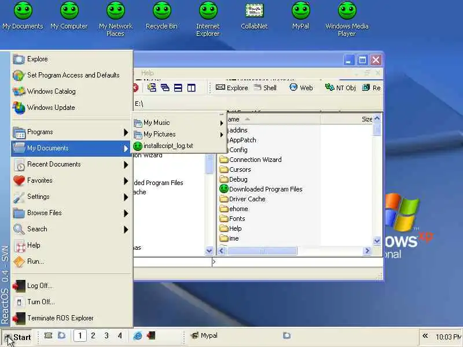Expand Programs submenu
The height and width of the screenshot is (347, 463).
72,132
